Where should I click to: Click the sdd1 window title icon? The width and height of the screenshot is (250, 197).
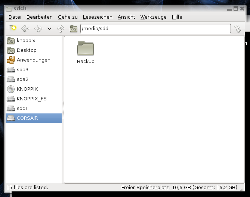tap(9, 9)
